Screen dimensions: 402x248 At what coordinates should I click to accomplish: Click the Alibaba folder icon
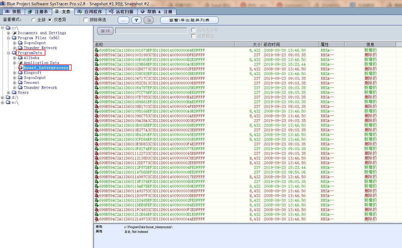click(20, 58)
